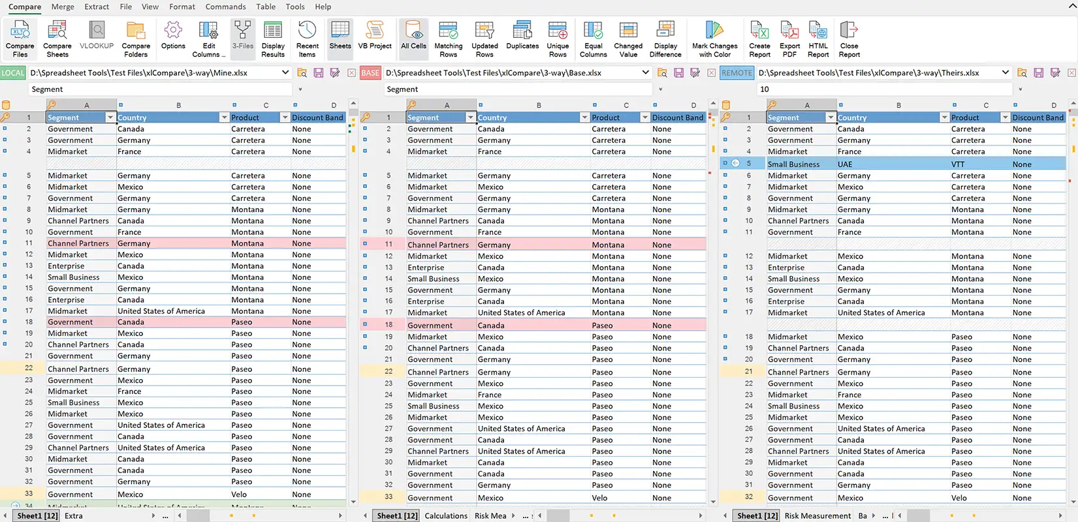Click the red BASE label button
1078x522 pixels.
(370, 73)
